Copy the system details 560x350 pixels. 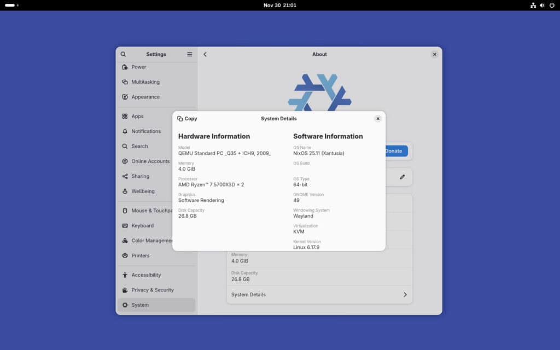point(188,118)
